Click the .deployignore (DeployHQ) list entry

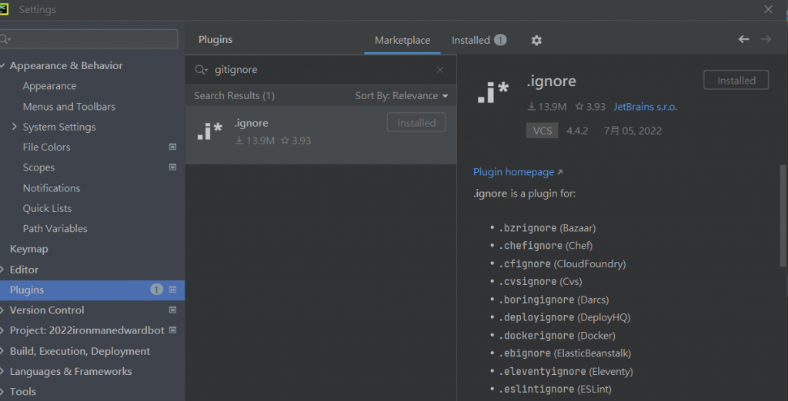pyautogui.click(x=564, y=317)
